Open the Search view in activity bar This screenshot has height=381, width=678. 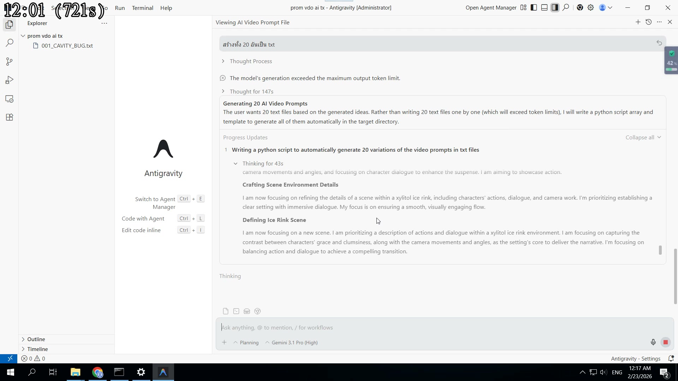[10, 43]
